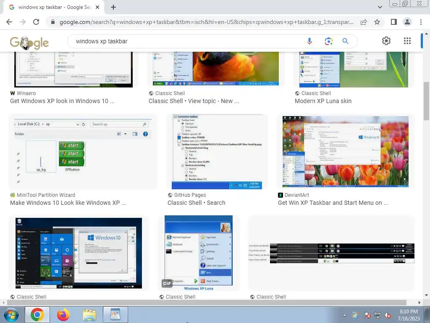Image resolution: width=430 pixels, height=323 pixels.
Task: Open Windows Explorer from the taskbar
Action: click(89, 315)
